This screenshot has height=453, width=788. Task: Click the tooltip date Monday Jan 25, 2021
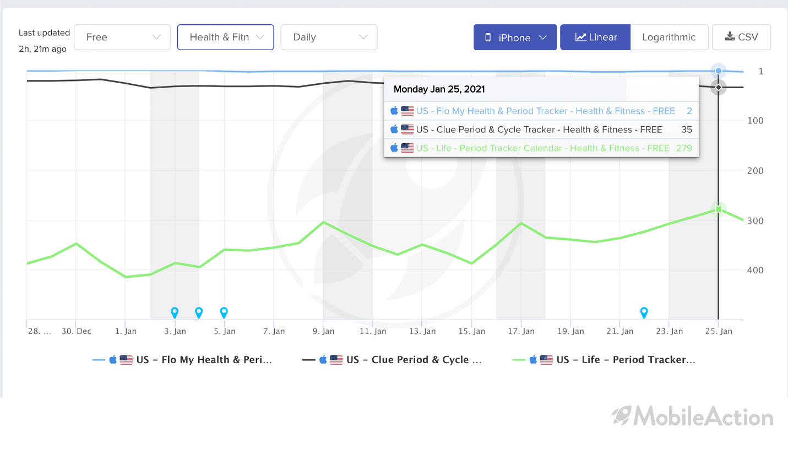(x=439, y=89)
